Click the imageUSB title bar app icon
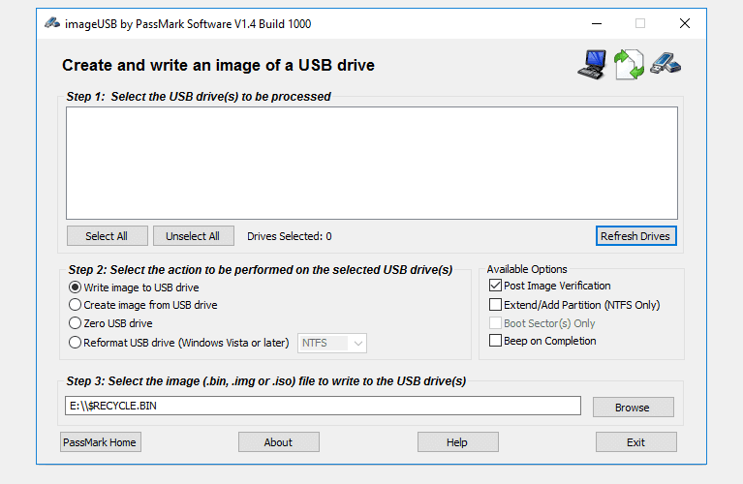This screenshot has width=743, height=484. point(52,23)
